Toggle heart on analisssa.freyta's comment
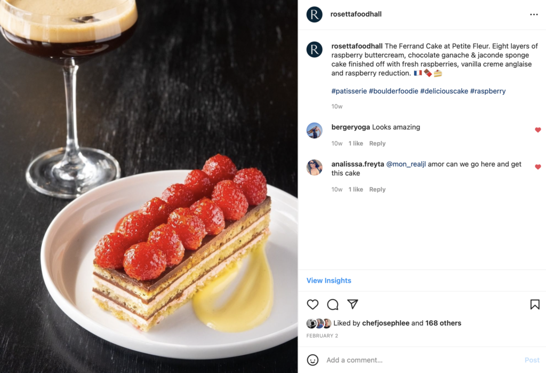 click(538, 166)
